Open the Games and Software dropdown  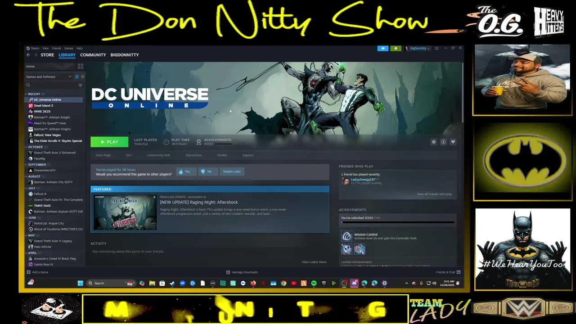click(49, 77)
